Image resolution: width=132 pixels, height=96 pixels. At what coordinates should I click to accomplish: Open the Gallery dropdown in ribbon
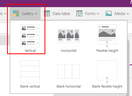[x=25, y=13]
